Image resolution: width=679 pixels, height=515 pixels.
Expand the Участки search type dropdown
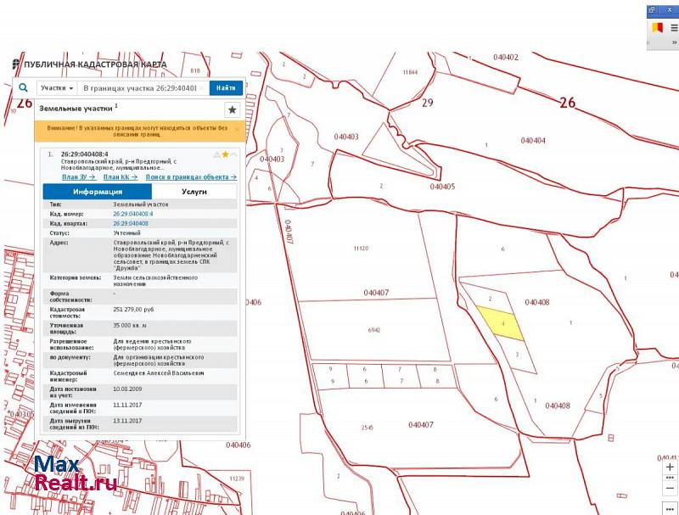click(58, 87)
